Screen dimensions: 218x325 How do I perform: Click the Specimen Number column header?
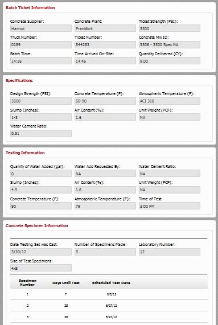pyautogui.click(x=27, y=282)
